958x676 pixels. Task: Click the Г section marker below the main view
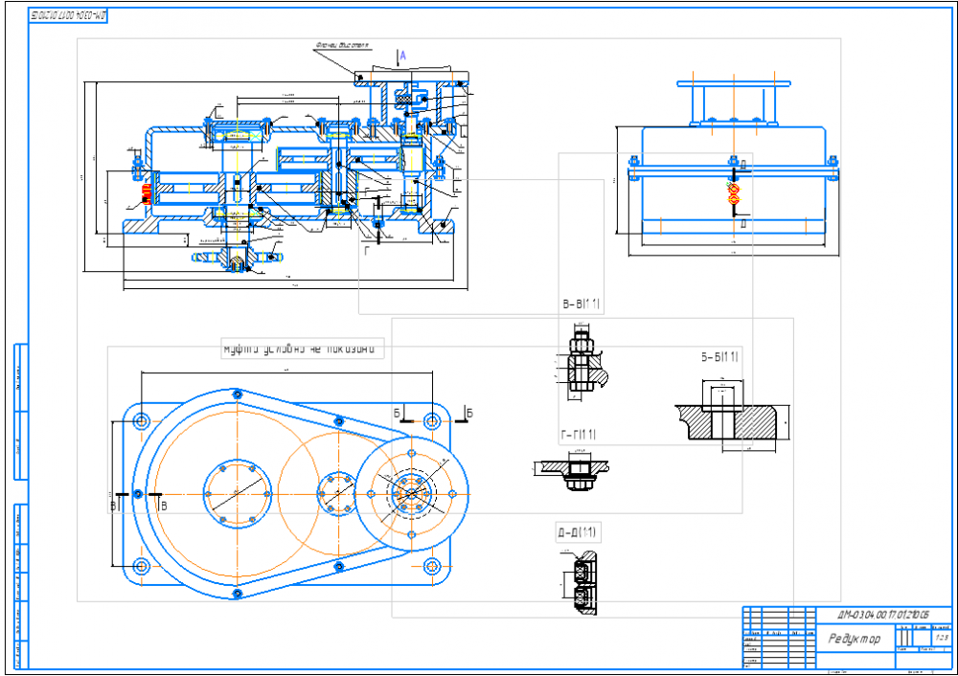tap(367, 251)
